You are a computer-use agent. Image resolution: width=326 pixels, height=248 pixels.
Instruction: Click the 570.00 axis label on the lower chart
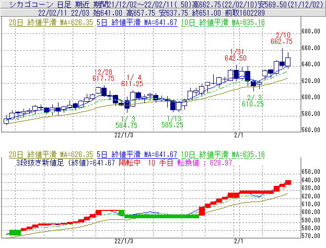click(x=311, y=236)
